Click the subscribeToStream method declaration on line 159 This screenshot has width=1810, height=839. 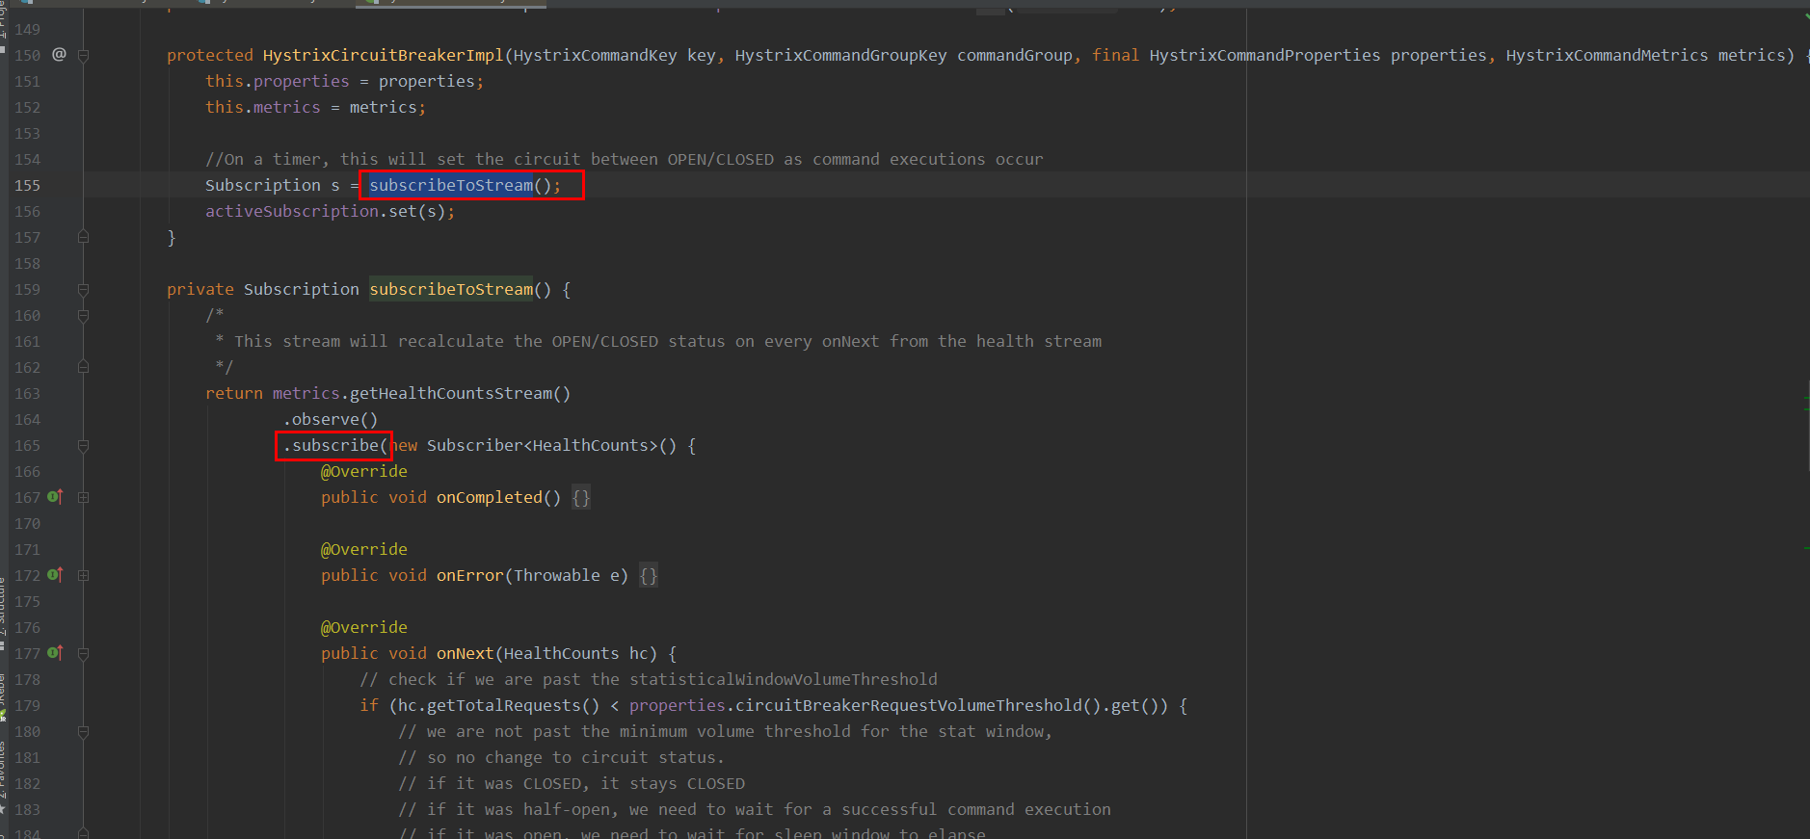point(451,289)
